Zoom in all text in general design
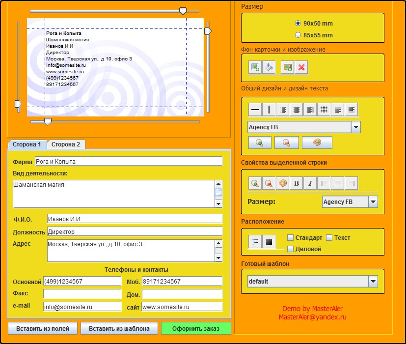This screenshot has height=344, width=406. (x=260, y=143)
